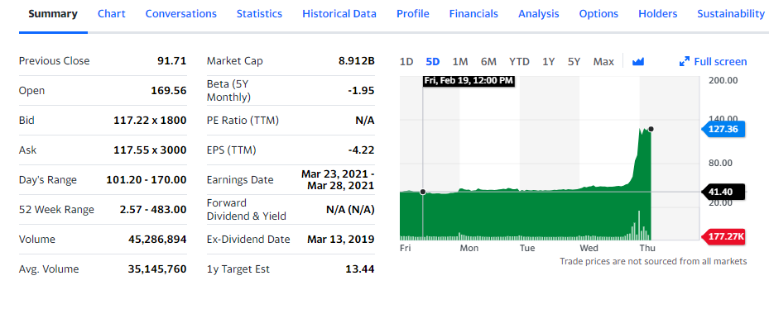Open the Conversations tab
This screenshot has height=309, width=769.
[x=181, y=14]
